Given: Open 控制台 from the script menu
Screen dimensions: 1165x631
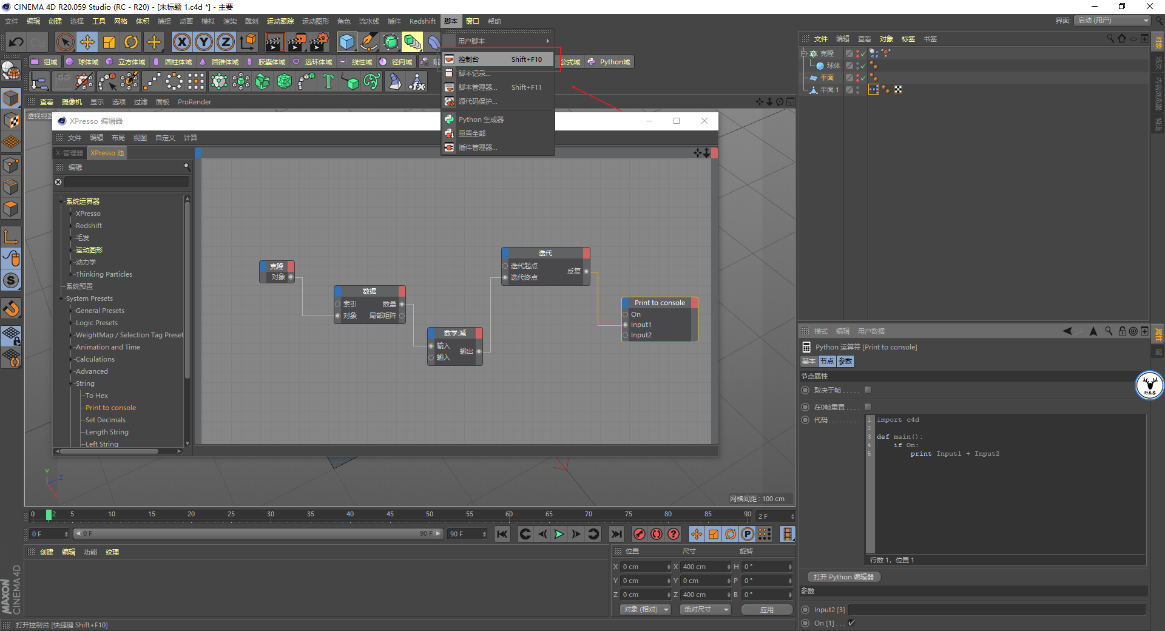Looking at the screenshot, I should pos(498,59).
